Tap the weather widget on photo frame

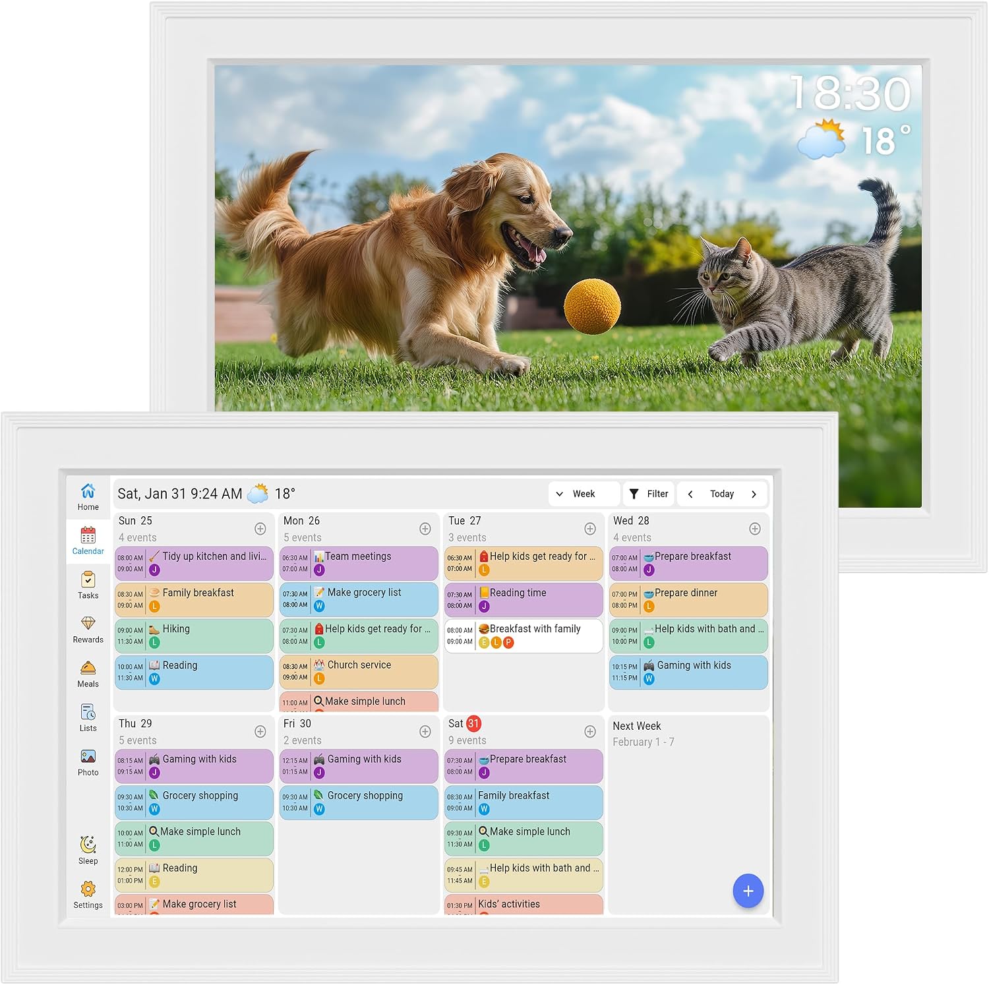(x=854, y=140)
